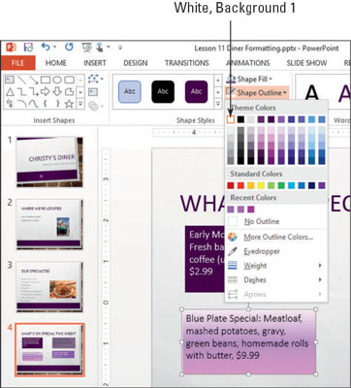Screen dimensions: 351x388
Task: Click shapes gallery down-row arrow
Action: pyautogui.click(x=80, y=92)
